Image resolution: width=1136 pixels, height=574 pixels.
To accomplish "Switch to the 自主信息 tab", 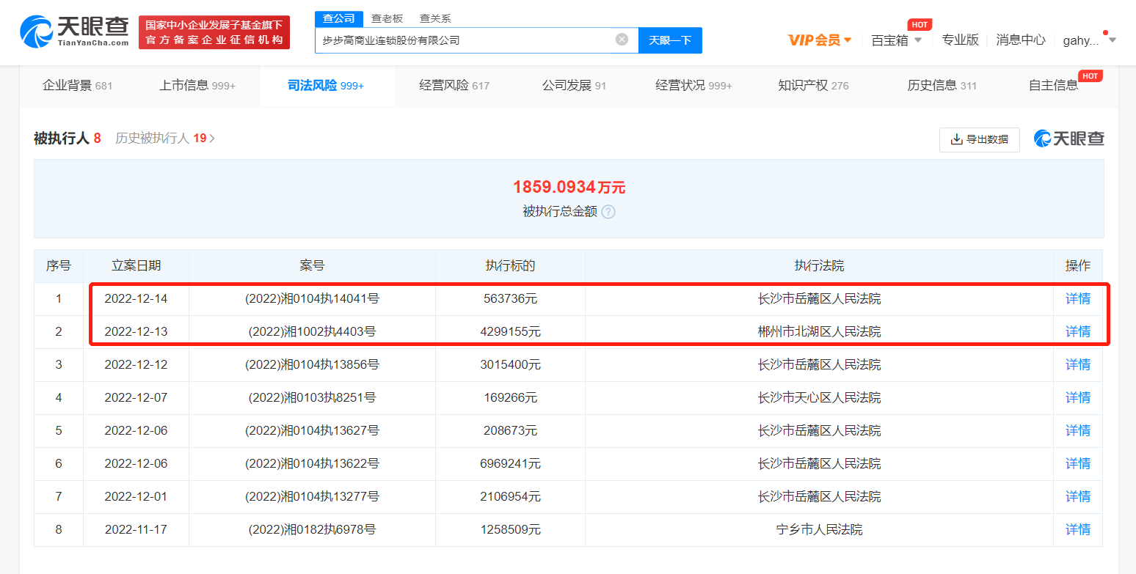I will coord(1054,86).
